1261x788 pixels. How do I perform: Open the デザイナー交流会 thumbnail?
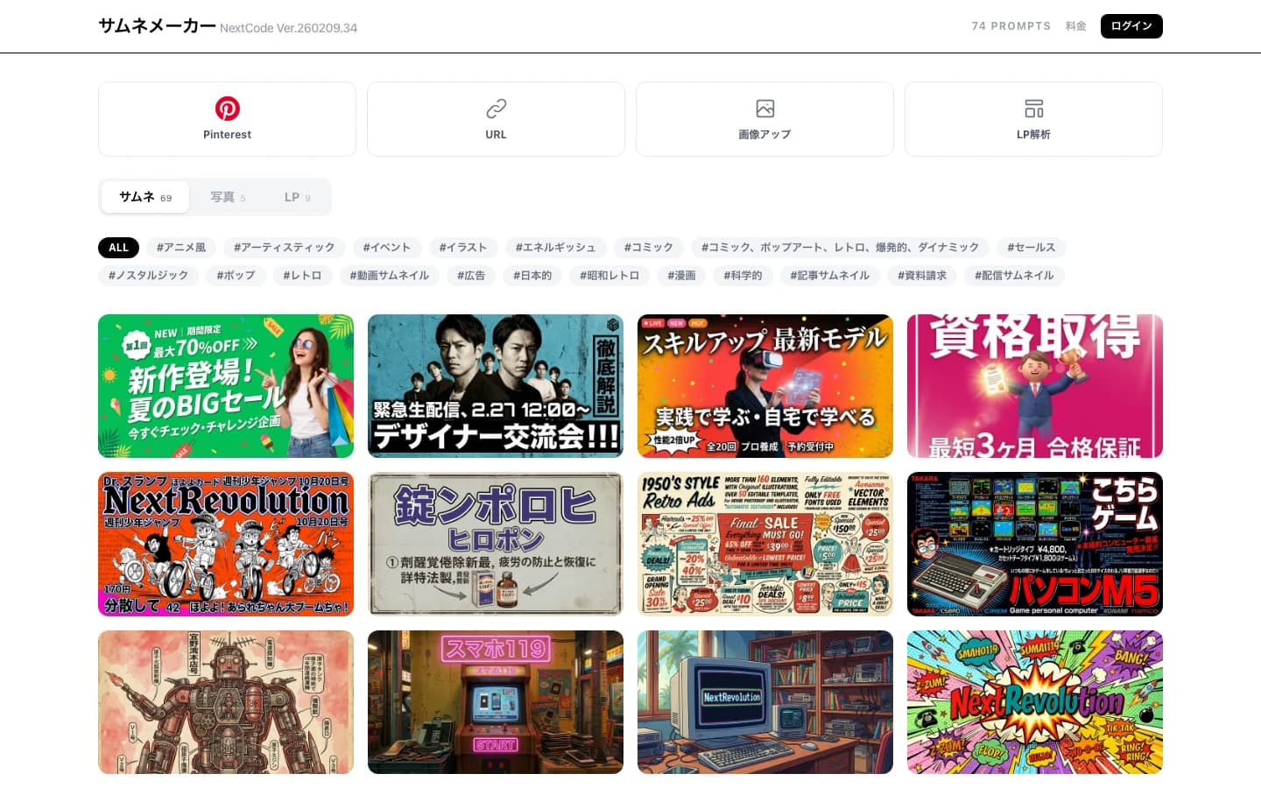tap(496, 386)
